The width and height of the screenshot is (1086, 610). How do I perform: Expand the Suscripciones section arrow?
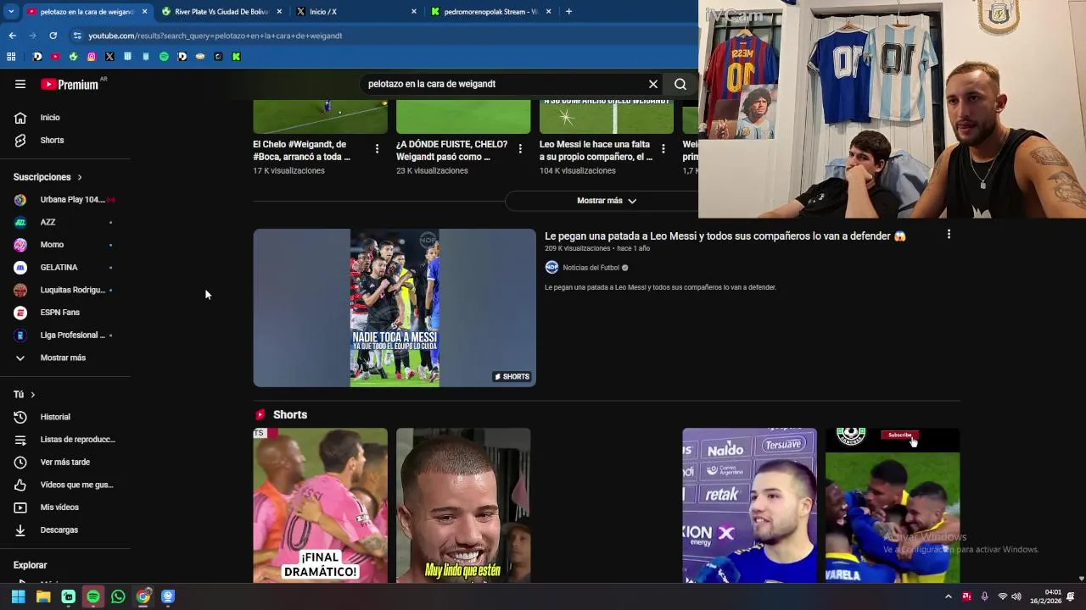tap(80, 177)
